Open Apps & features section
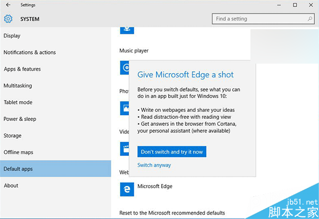 (x=22, y=69)
